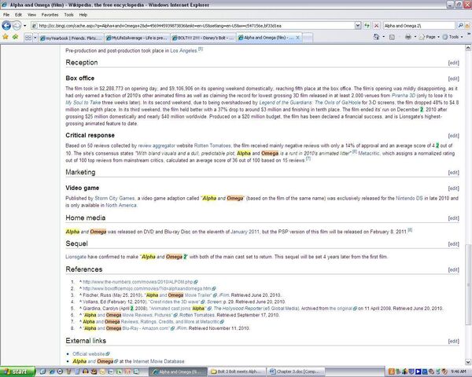Click the edit link for Video game
This screenshot has height=377, width=472.
[x=453, y=188]
